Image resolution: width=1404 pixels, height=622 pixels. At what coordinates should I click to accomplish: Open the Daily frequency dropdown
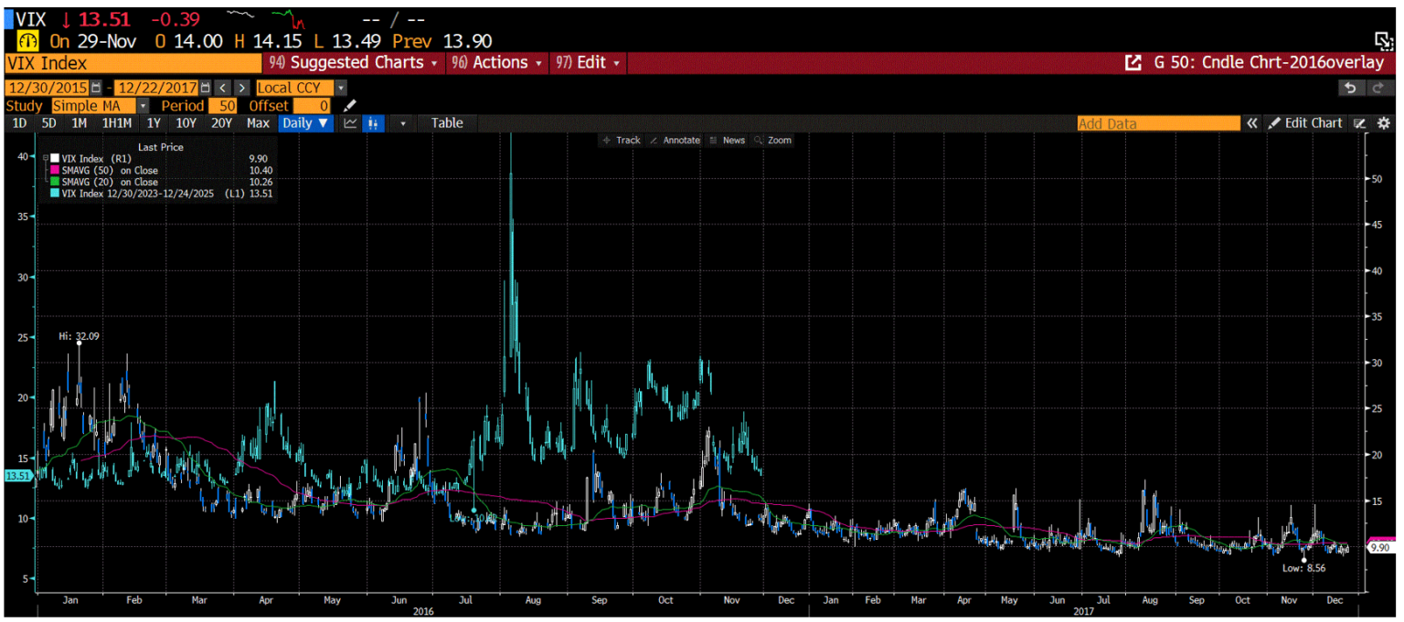[305, 123]
